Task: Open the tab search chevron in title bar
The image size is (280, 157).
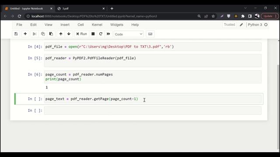Action: pos(245,8)
